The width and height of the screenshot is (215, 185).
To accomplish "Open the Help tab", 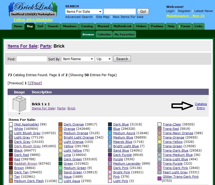I will [171, 26].
